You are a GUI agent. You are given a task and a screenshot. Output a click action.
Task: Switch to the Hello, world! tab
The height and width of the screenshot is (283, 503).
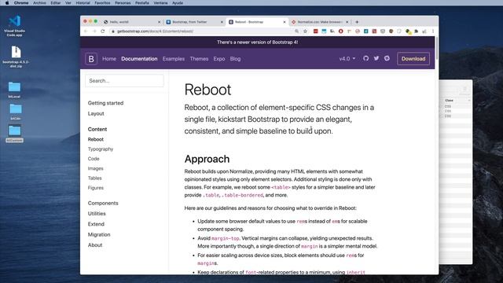(x=131, y=22)
